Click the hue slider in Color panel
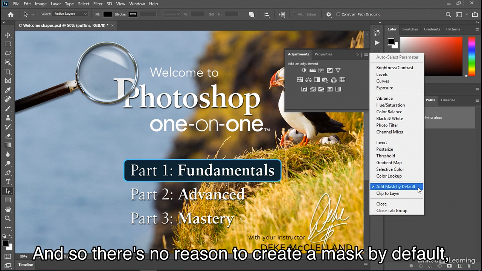Viewport: 482px width, 271px height. tap(471, 56)
